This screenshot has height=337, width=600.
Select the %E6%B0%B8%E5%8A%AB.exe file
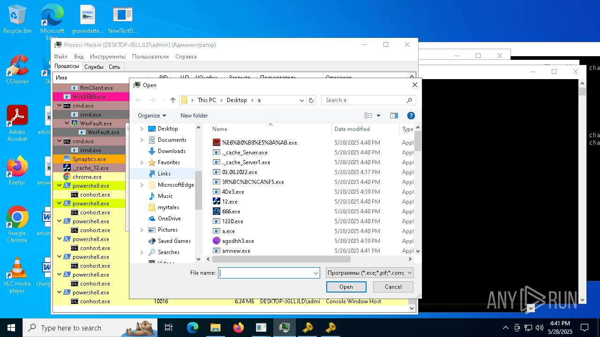click(255, 143)
